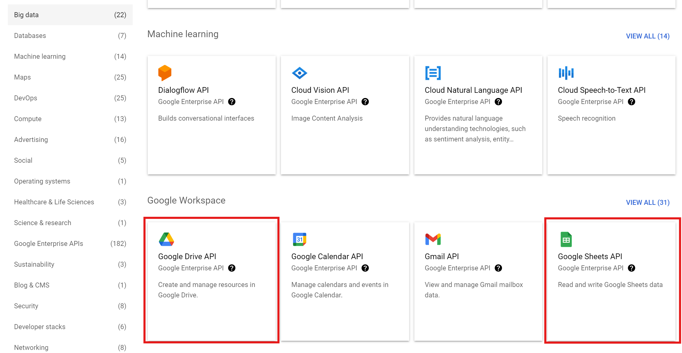Click the Cloud Natural Language API bracket icon

click(433, 73)
